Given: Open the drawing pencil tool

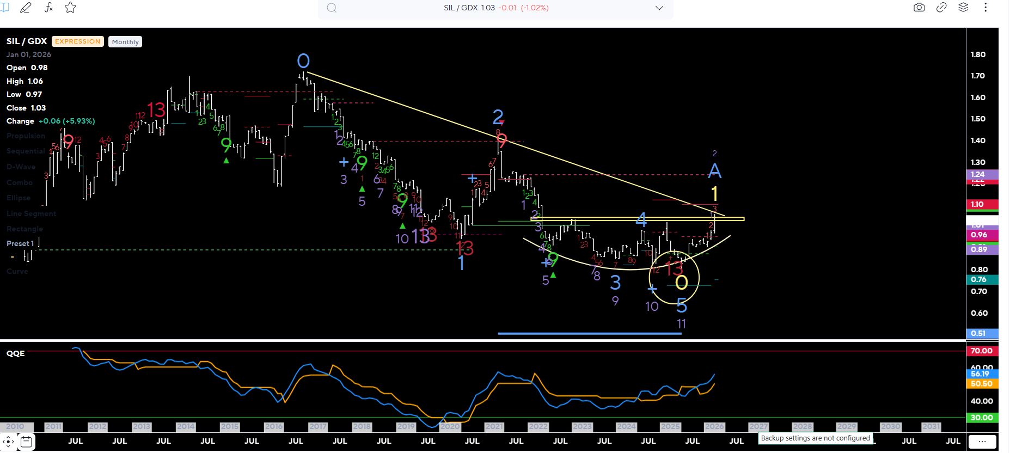Looking at the screenshot, I should click(x=26, y=8).
